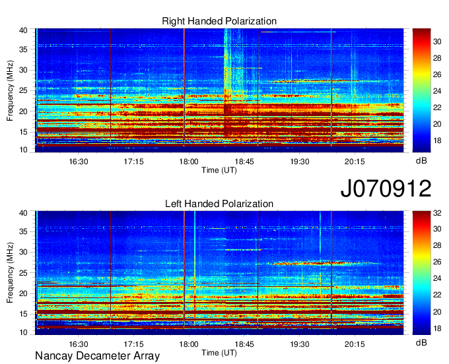Click the "Right Handed Polarization" title
The height and width of the screenshot is (364, 449).
pos(219,21)
